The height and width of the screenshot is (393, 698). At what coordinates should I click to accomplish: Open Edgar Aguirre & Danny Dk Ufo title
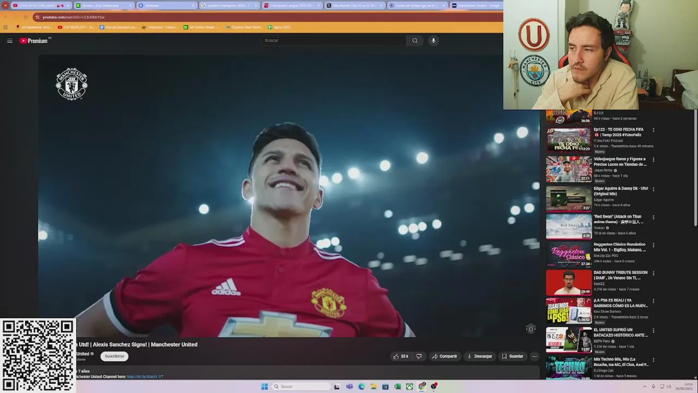click(x=621, y=191)
